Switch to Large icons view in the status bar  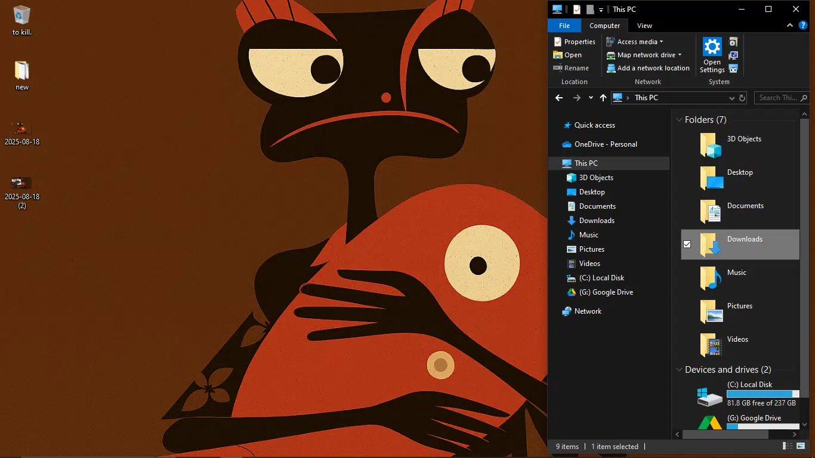[x=801, y=446]
